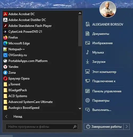
Task: Open Adobe Acrobat DC icon
Action: 5,14
